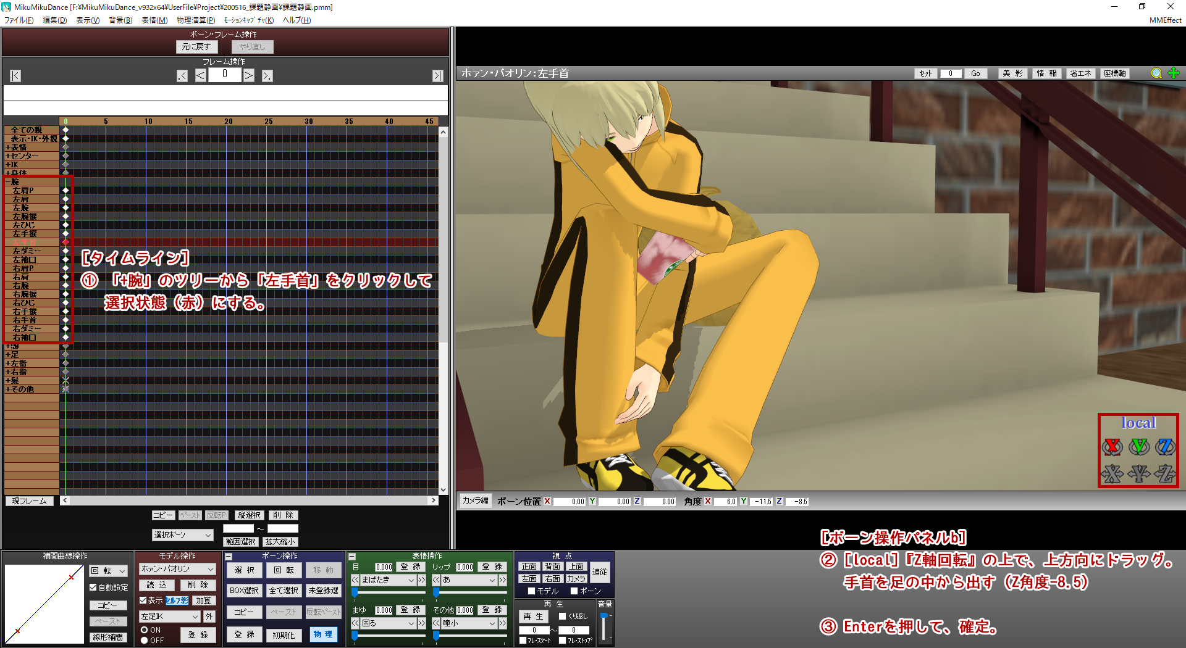Open the 表情(M) menu
The height and width of the screenshot is (648, 1186).
click(x=154, y=20)
